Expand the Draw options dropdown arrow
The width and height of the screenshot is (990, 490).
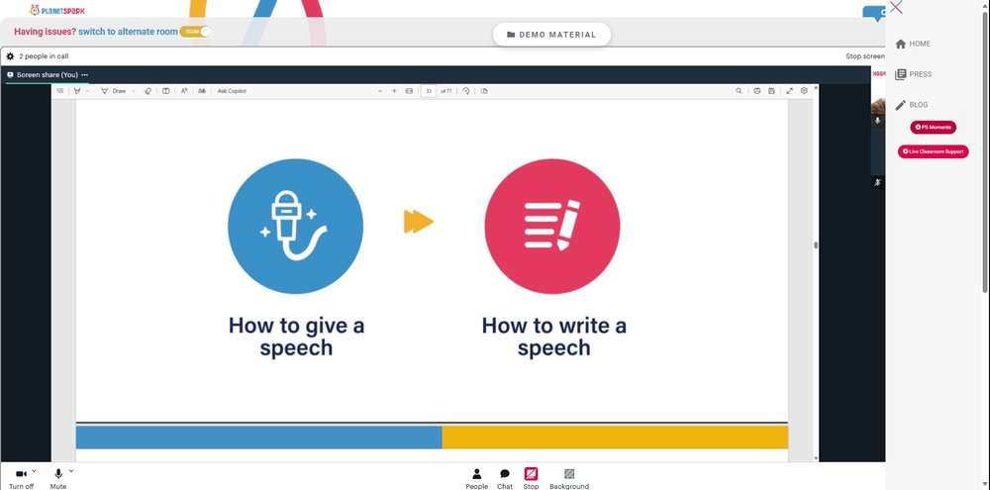(x=134, y=91)
